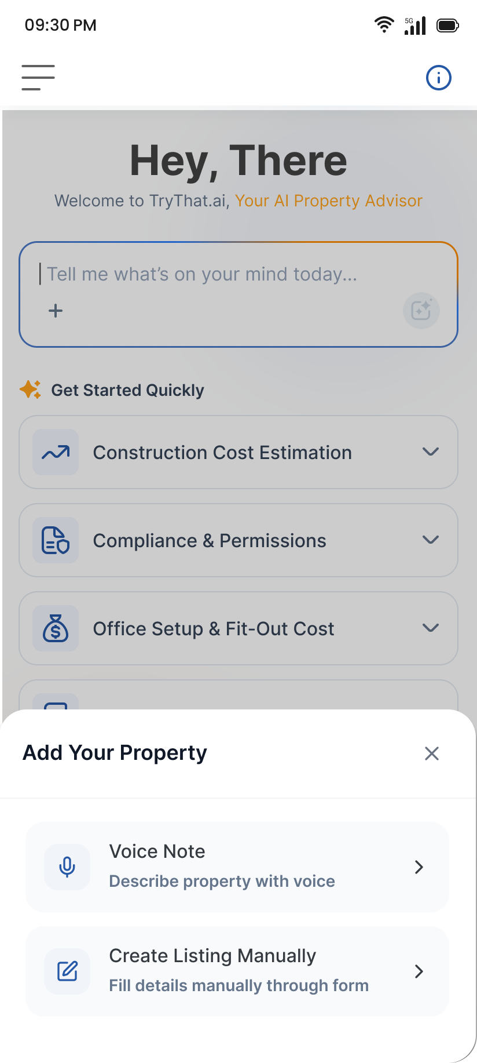Expand Compliance & Permissions chevron
The height and width of the screenshot is (1063, 477).
430,540
